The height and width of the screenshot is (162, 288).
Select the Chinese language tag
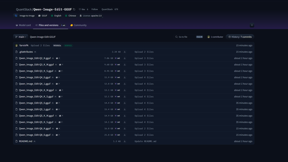tap(70, 16)
